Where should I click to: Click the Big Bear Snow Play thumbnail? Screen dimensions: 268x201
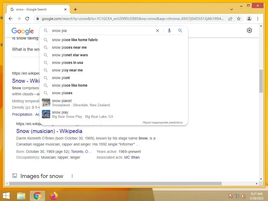[46, 114]
